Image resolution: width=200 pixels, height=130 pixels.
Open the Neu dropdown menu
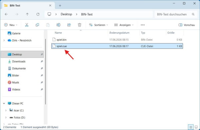point(11,25)
